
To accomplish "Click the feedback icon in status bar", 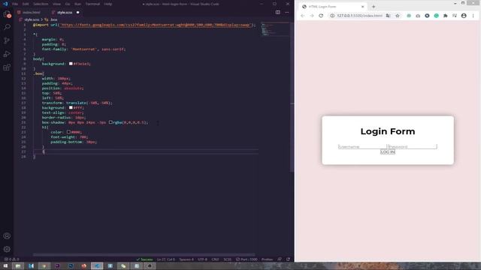I will [x=280, y=259].
